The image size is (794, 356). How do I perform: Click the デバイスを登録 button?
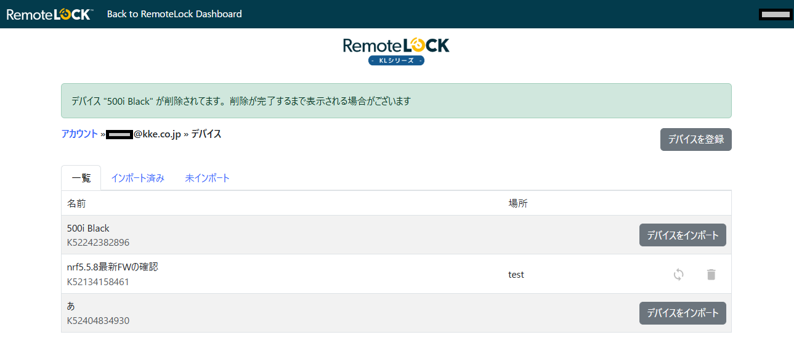point(696,140)
